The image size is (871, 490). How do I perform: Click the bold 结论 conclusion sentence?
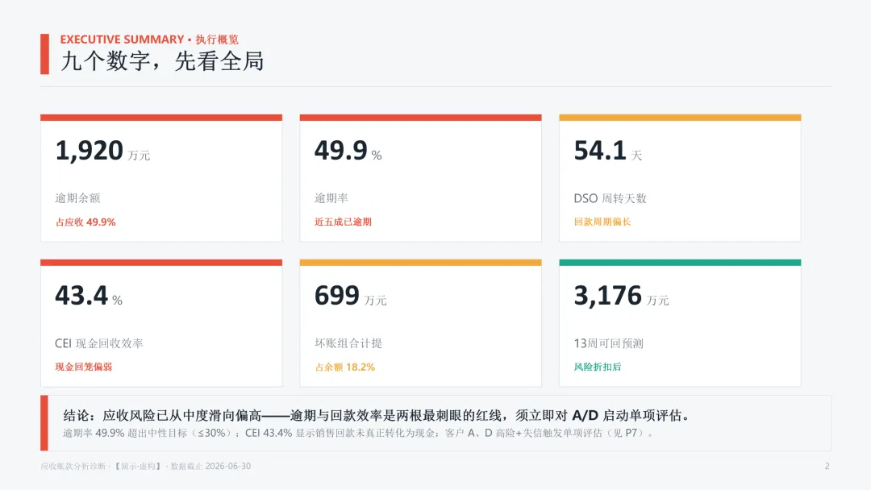click(377, 415)
